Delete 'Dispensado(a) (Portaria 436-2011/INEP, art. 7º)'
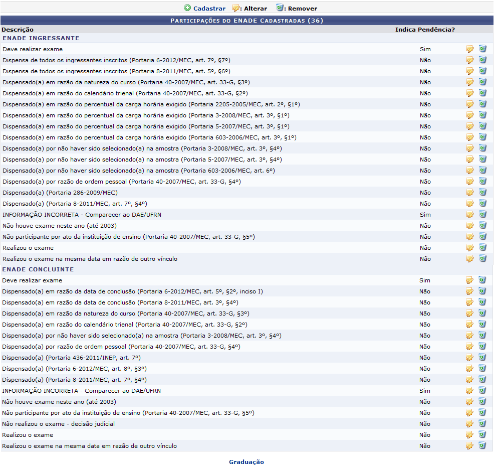Screen dimensions: 494x466 (x=482, y=358)
